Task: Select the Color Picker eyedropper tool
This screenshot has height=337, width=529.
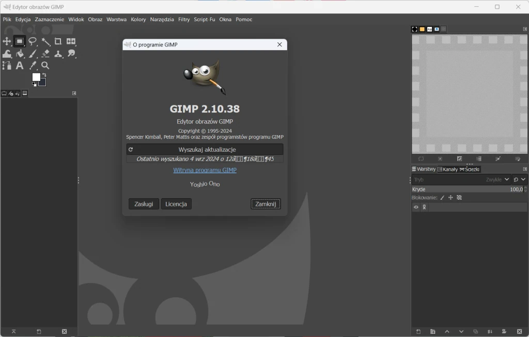Action: [33, 66]
